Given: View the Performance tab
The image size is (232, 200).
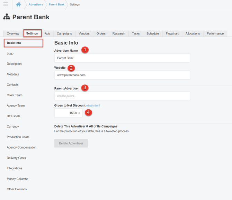Looking at the screenshot, I should click(215, 33).
